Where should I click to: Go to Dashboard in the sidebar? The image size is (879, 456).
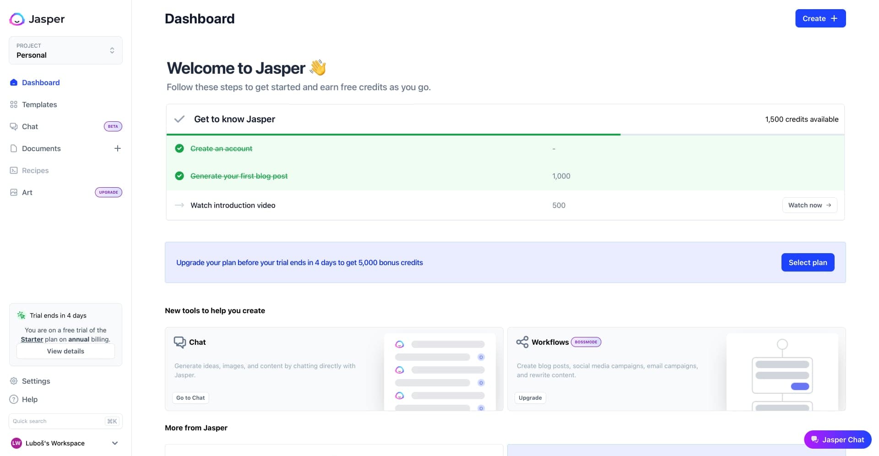pyautogui.click(x=41, y=82)
